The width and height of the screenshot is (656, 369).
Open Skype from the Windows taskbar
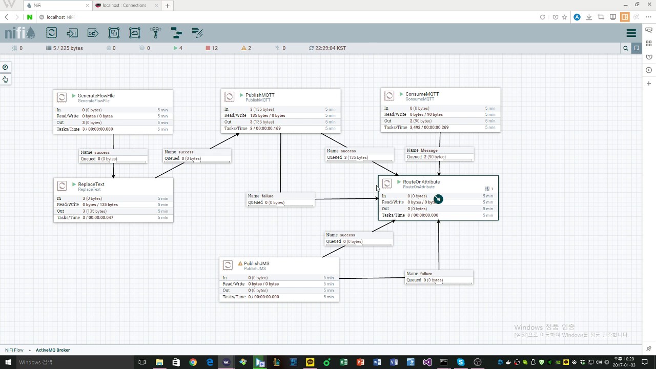pyautogui.click(x=461, y=362)
